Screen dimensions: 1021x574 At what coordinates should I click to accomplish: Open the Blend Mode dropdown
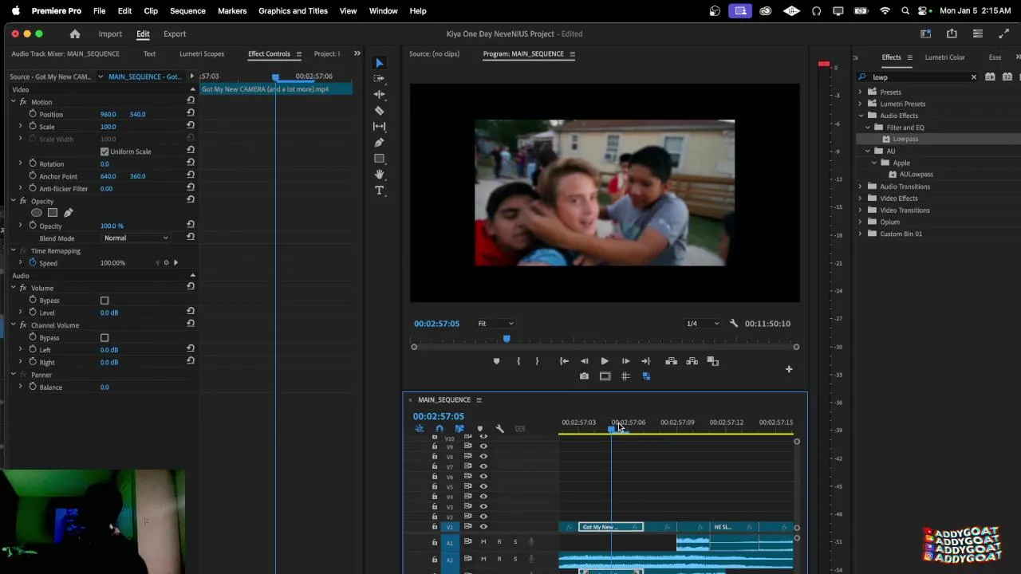[x=136, y=238]
